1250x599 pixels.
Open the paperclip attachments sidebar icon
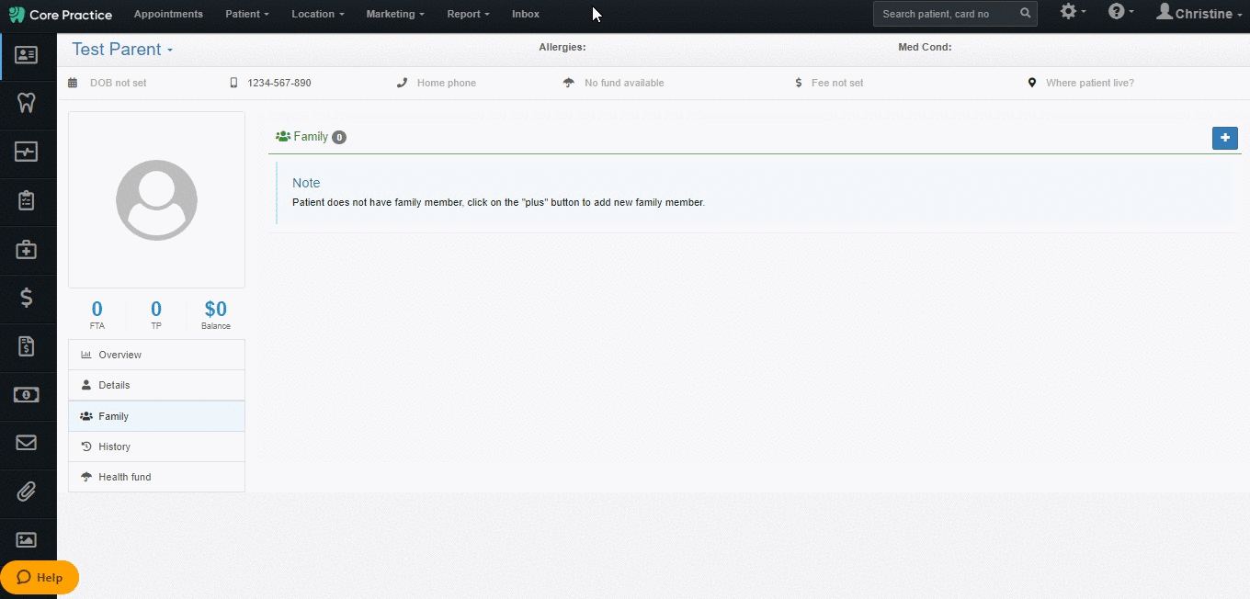tap(27, 492)
